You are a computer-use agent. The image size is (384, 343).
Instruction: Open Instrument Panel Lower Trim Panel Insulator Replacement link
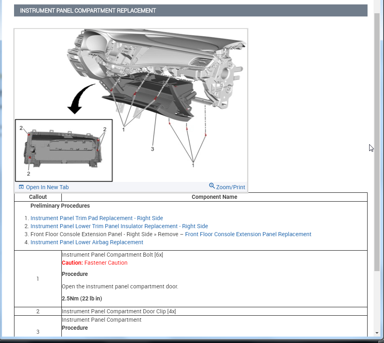click(119, 226)
